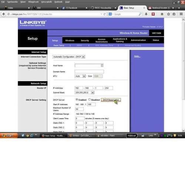
Task: Open the Firefox hamburger menu
Action: click(x=181, y=14)
